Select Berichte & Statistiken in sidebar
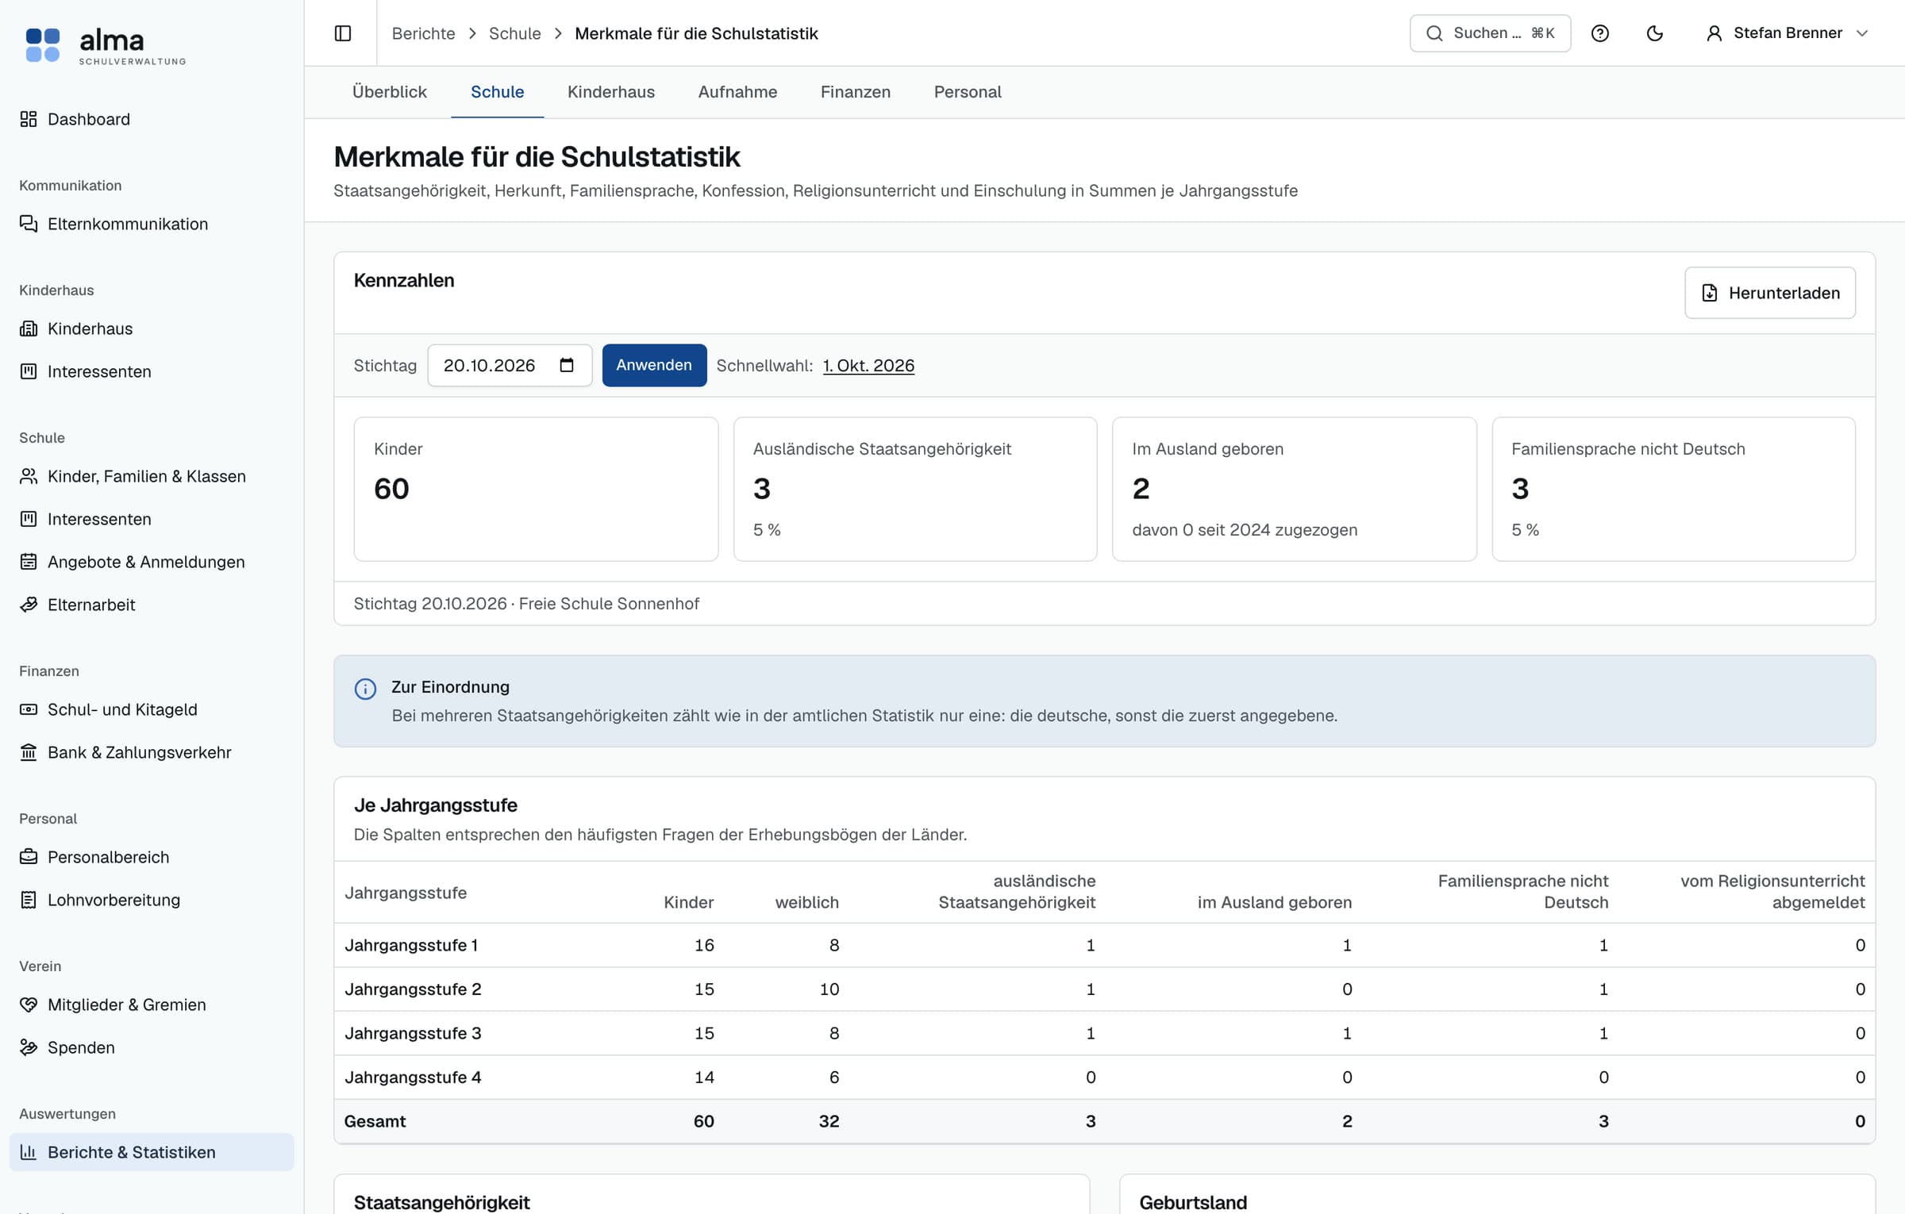Image resolution: width=1905 pixels, height=1214 pixels. [x=152, y=1152]
